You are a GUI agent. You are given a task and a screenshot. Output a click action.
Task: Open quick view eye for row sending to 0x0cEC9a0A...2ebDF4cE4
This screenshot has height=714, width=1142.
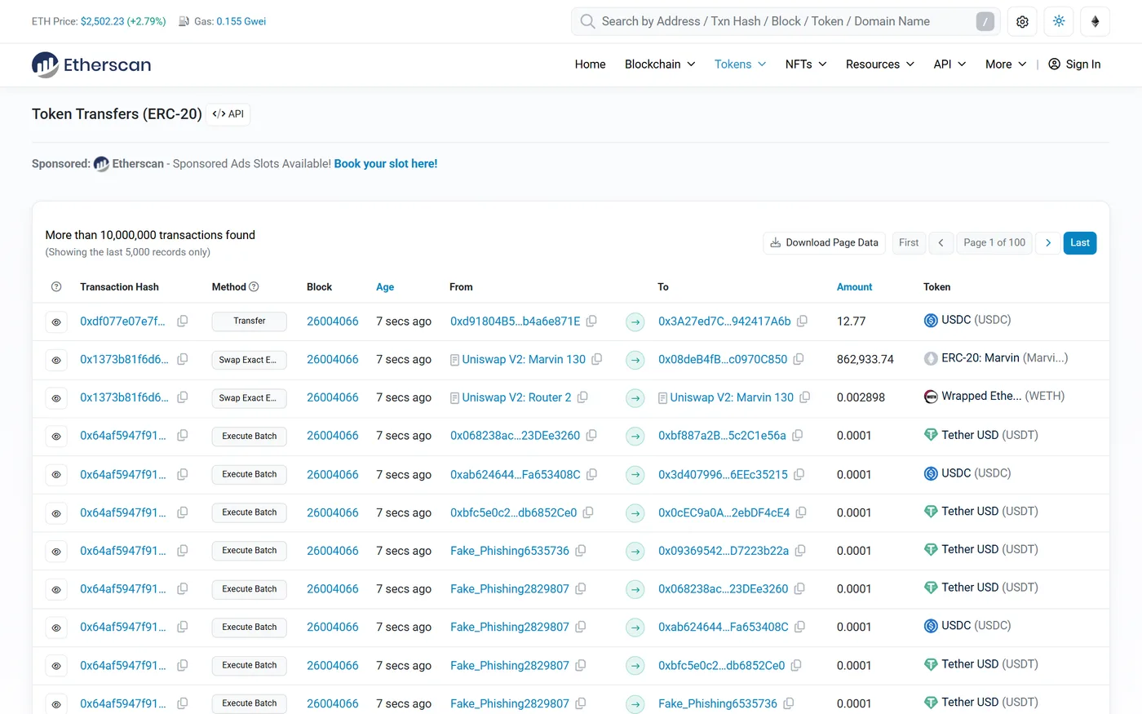pos(56,513)
